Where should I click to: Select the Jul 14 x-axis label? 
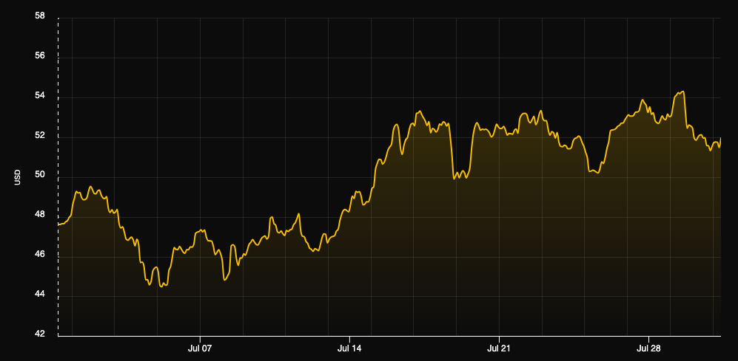coord(349,348)
